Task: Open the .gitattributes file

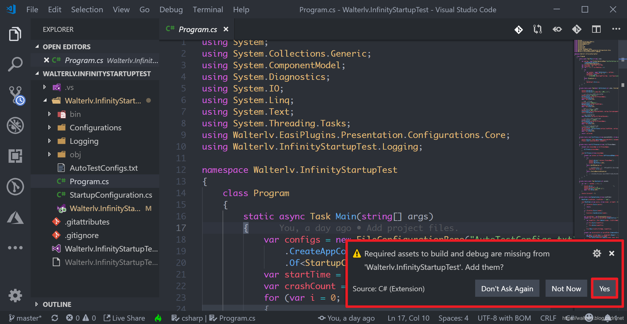Action: click(x=95, y=222)
